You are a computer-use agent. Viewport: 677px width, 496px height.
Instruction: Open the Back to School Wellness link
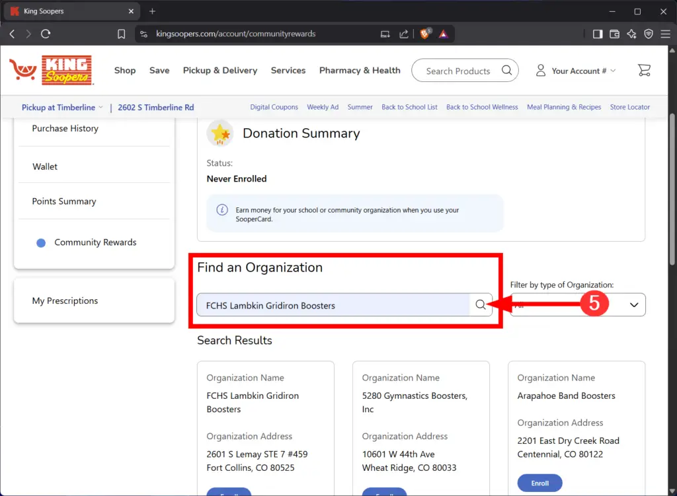coord(482,107)
